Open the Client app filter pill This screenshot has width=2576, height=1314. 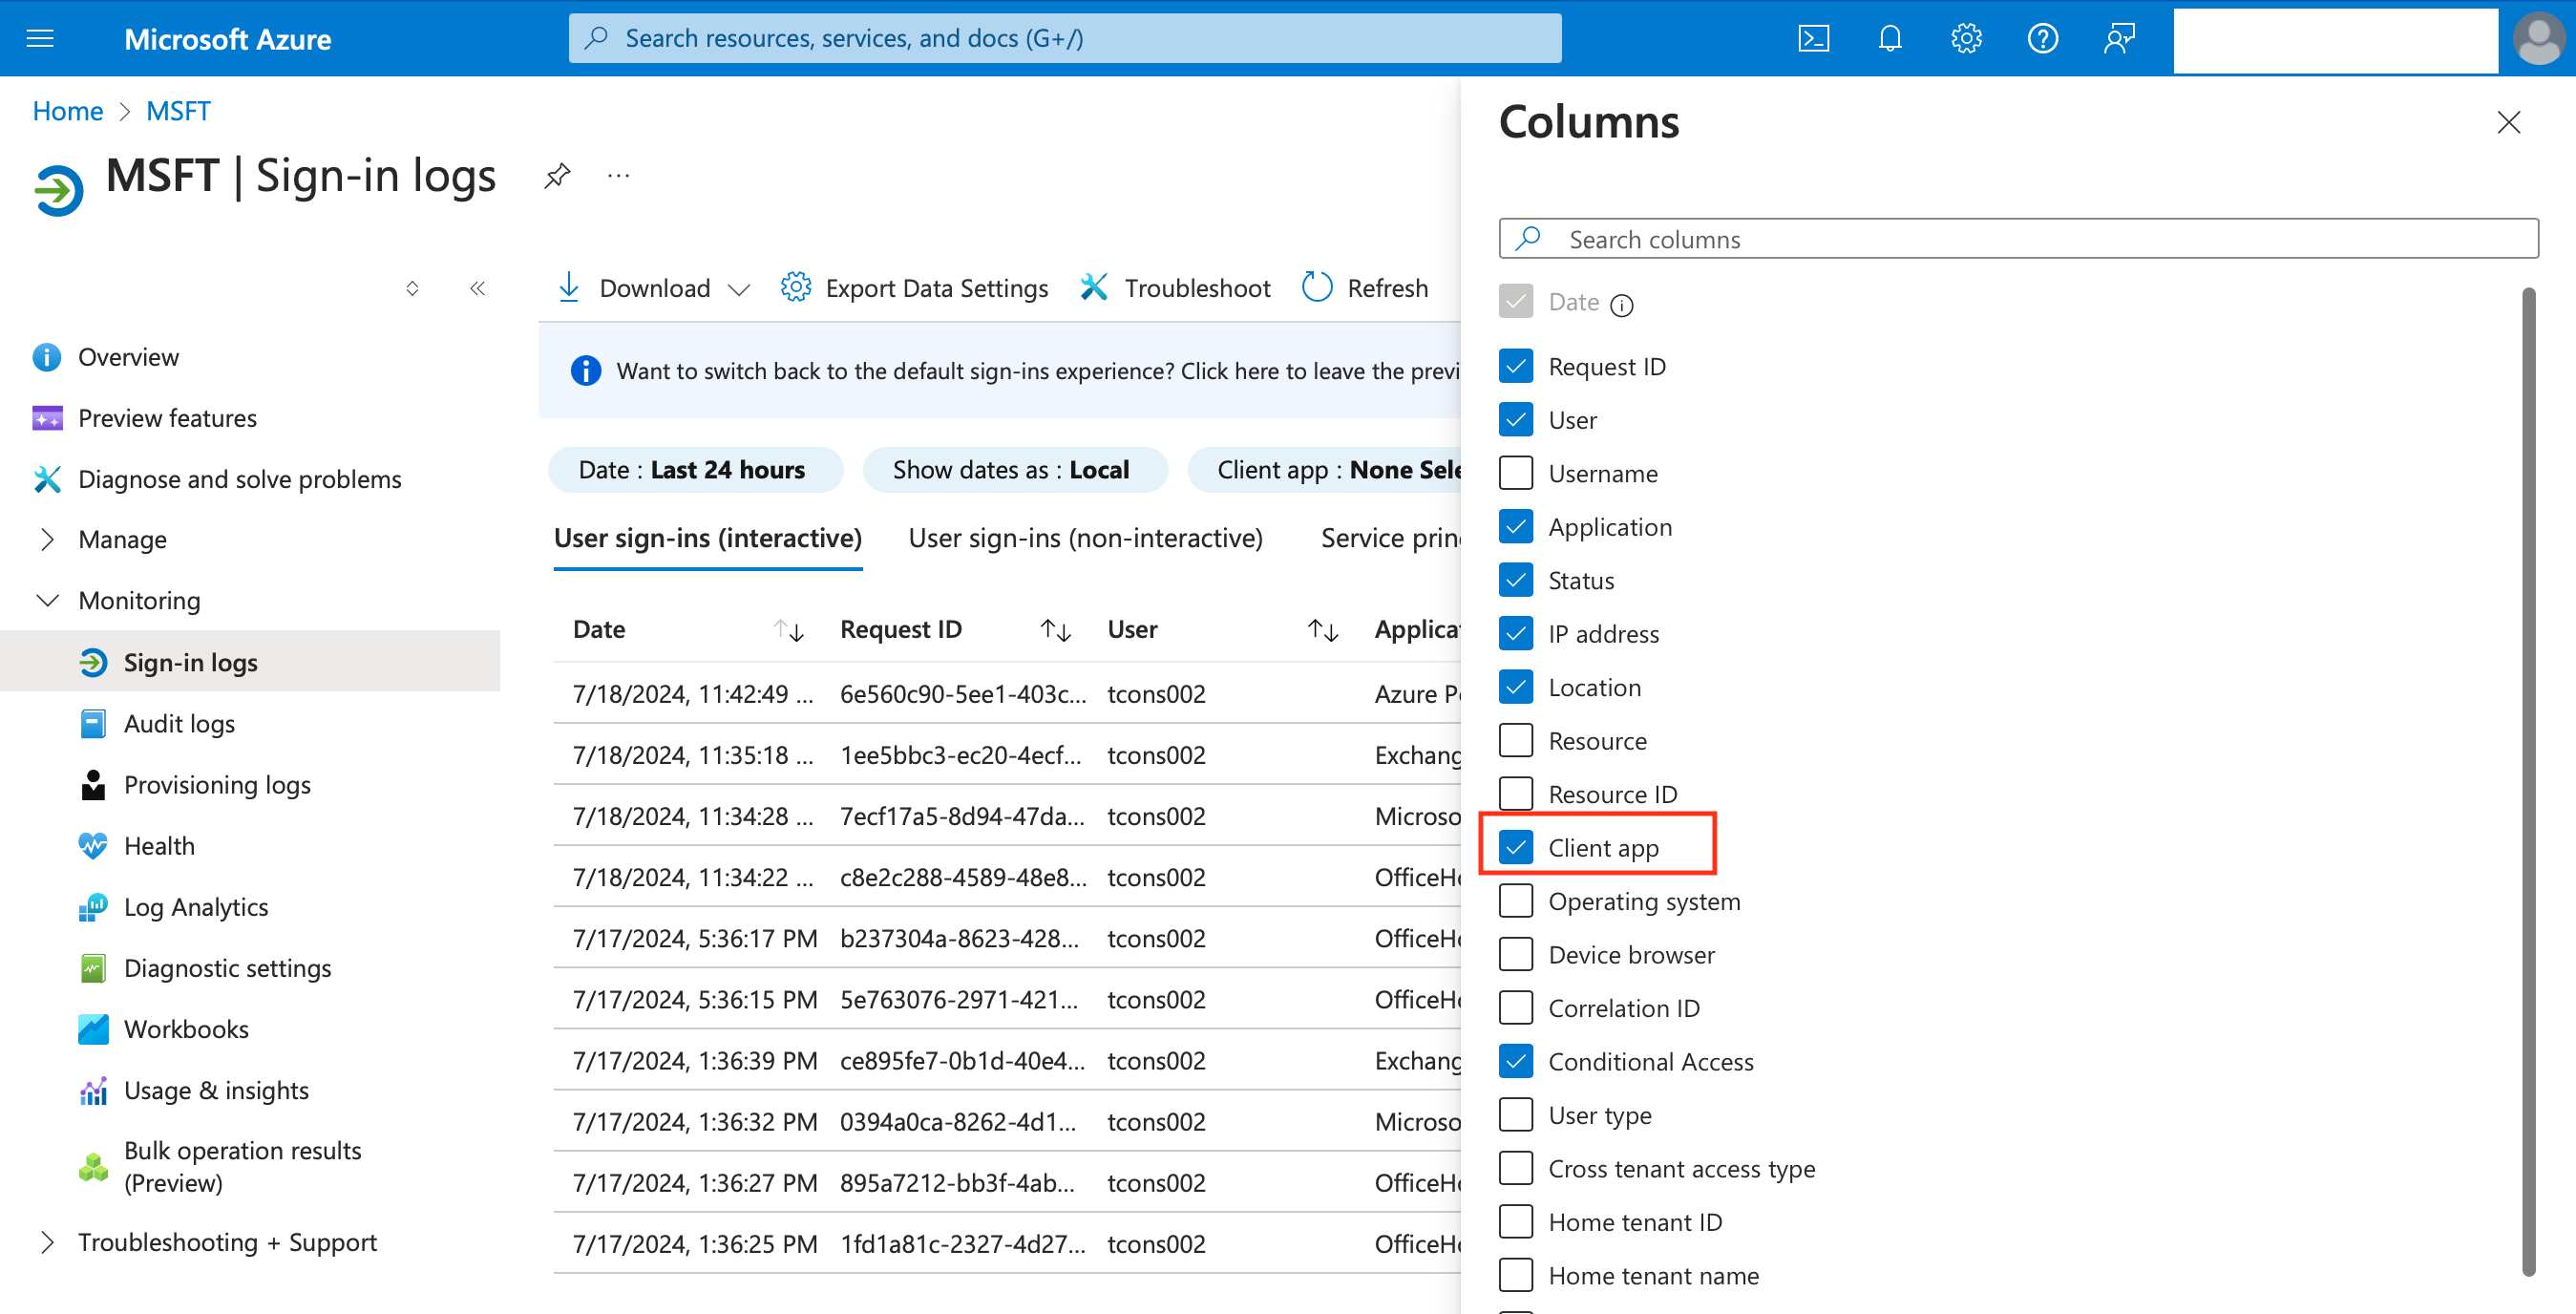point(1324,470)
